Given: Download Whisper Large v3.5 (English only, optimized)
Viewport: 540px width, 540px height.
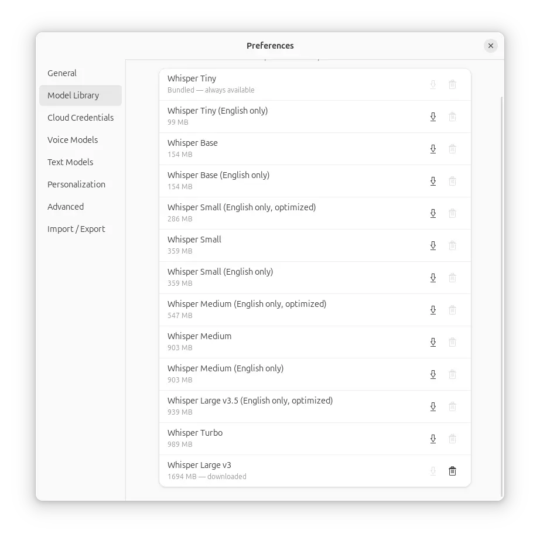Looking at the screenshot, I should [433, 406].
